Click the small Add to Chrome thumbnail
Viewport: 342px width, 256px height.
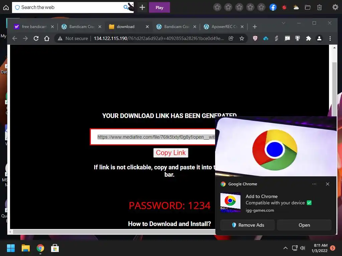point(230,202)
